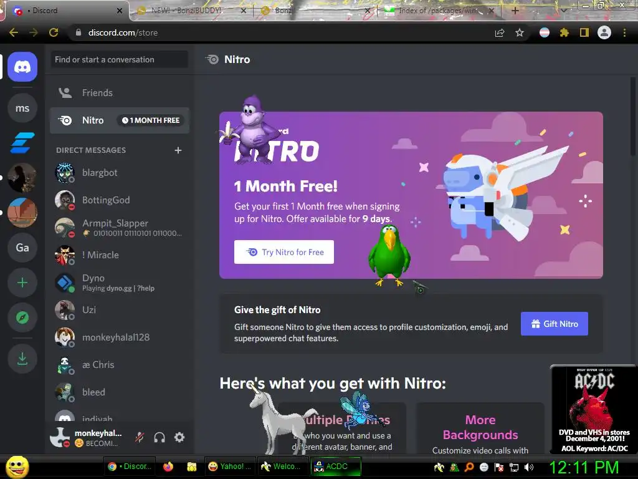Open monkeyhalal128 direct message
Screen dimensions: 638x479
click(x=120, y=337)
